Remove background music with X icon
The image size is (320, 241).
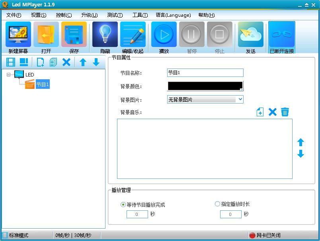pyautogui.click(x=273, y=112)
